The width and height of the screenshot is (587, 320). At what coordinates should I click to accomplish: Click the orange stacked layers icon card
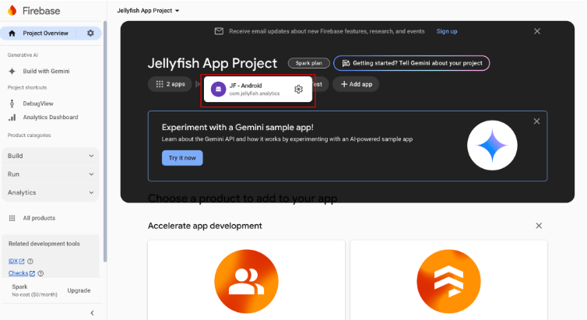[x=448, y=281]
